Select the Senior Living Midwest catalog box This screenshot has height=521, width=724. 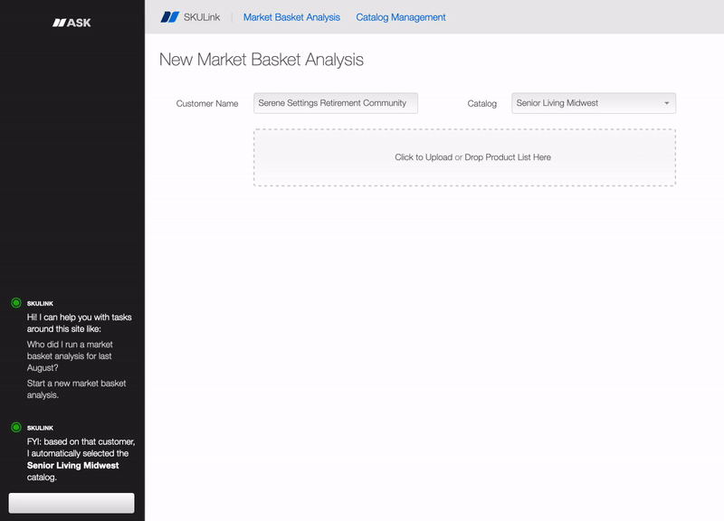coord(588,103)
